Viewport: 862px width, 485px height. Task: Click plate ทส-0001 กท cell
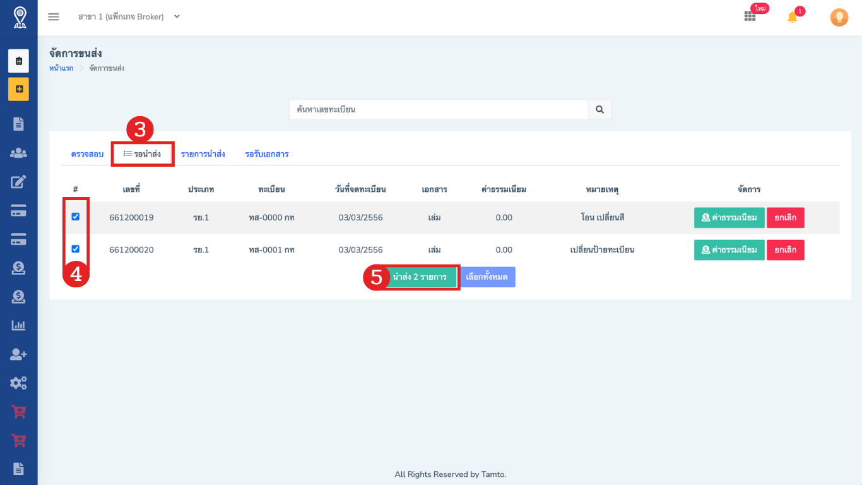[x=272, y=250]
